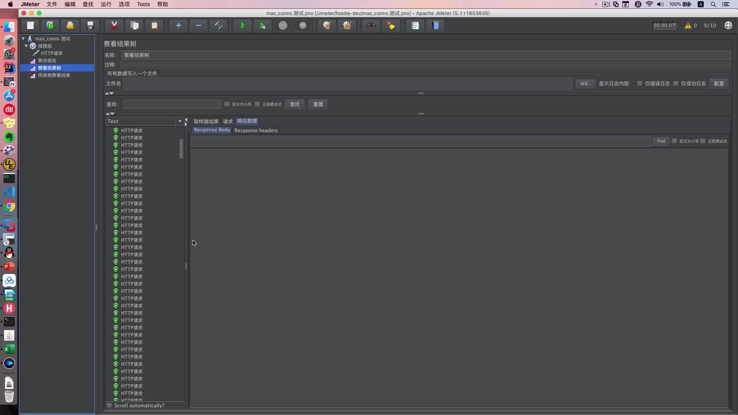The width and height of the screenshot is (738, 415).
Task: Toggle 正则表达式 checkbox beside the 查找 field
Action: coord(257,104)
